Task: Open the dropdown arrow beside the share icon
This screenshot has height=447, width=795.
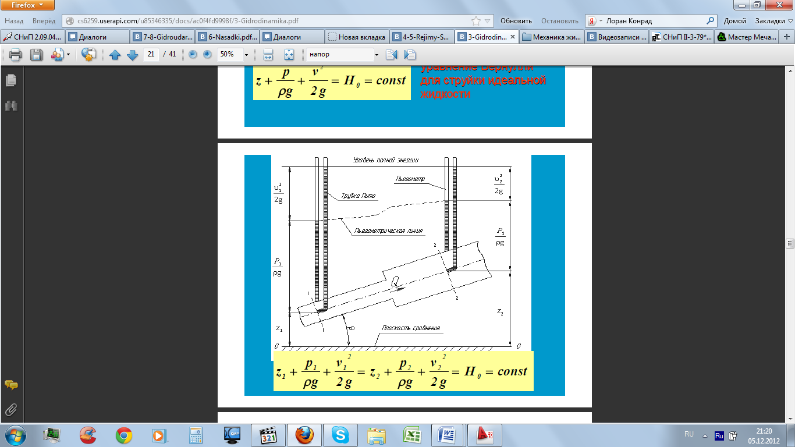Action: tap(68, 55)
